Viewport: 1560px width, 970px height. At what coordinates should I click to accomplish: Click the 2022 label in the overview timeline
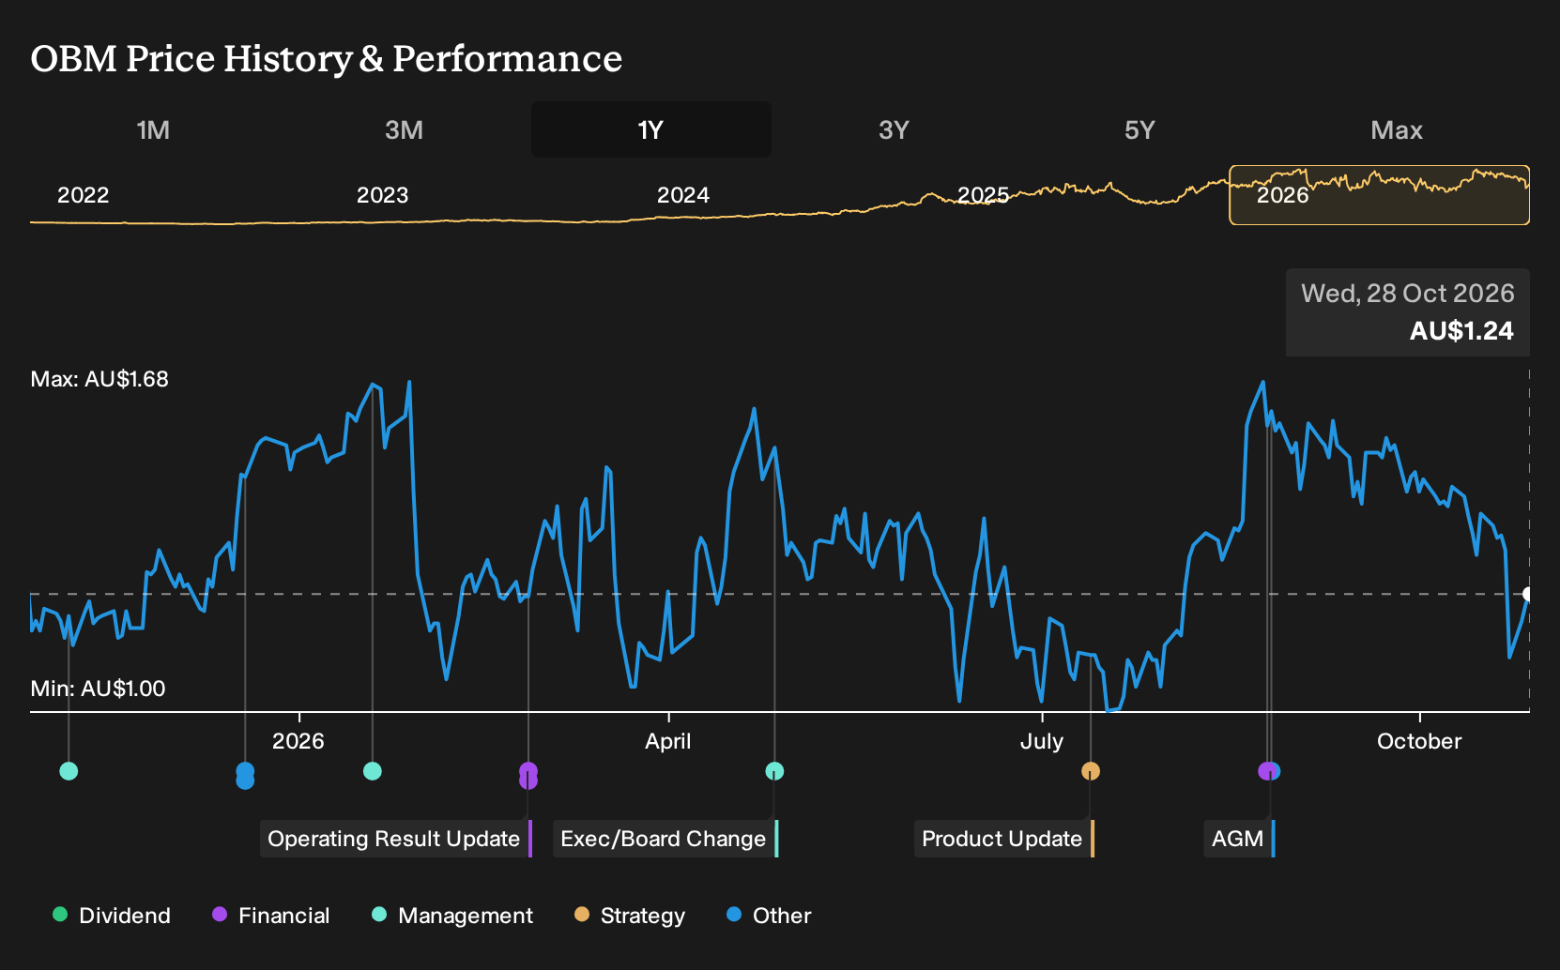[x=84, y=195]
